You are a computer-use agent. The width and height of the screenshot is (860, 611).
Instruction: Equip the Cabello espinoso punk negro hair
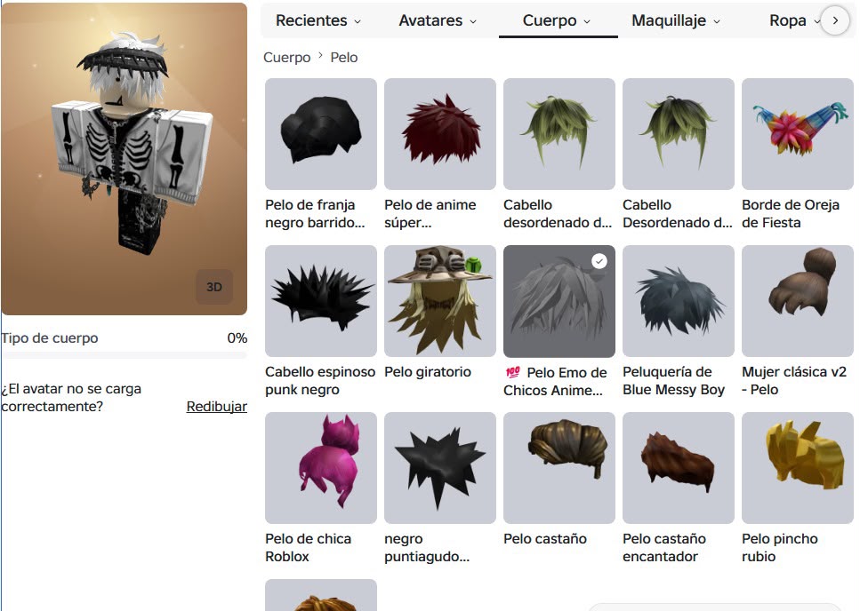[321, 301]
